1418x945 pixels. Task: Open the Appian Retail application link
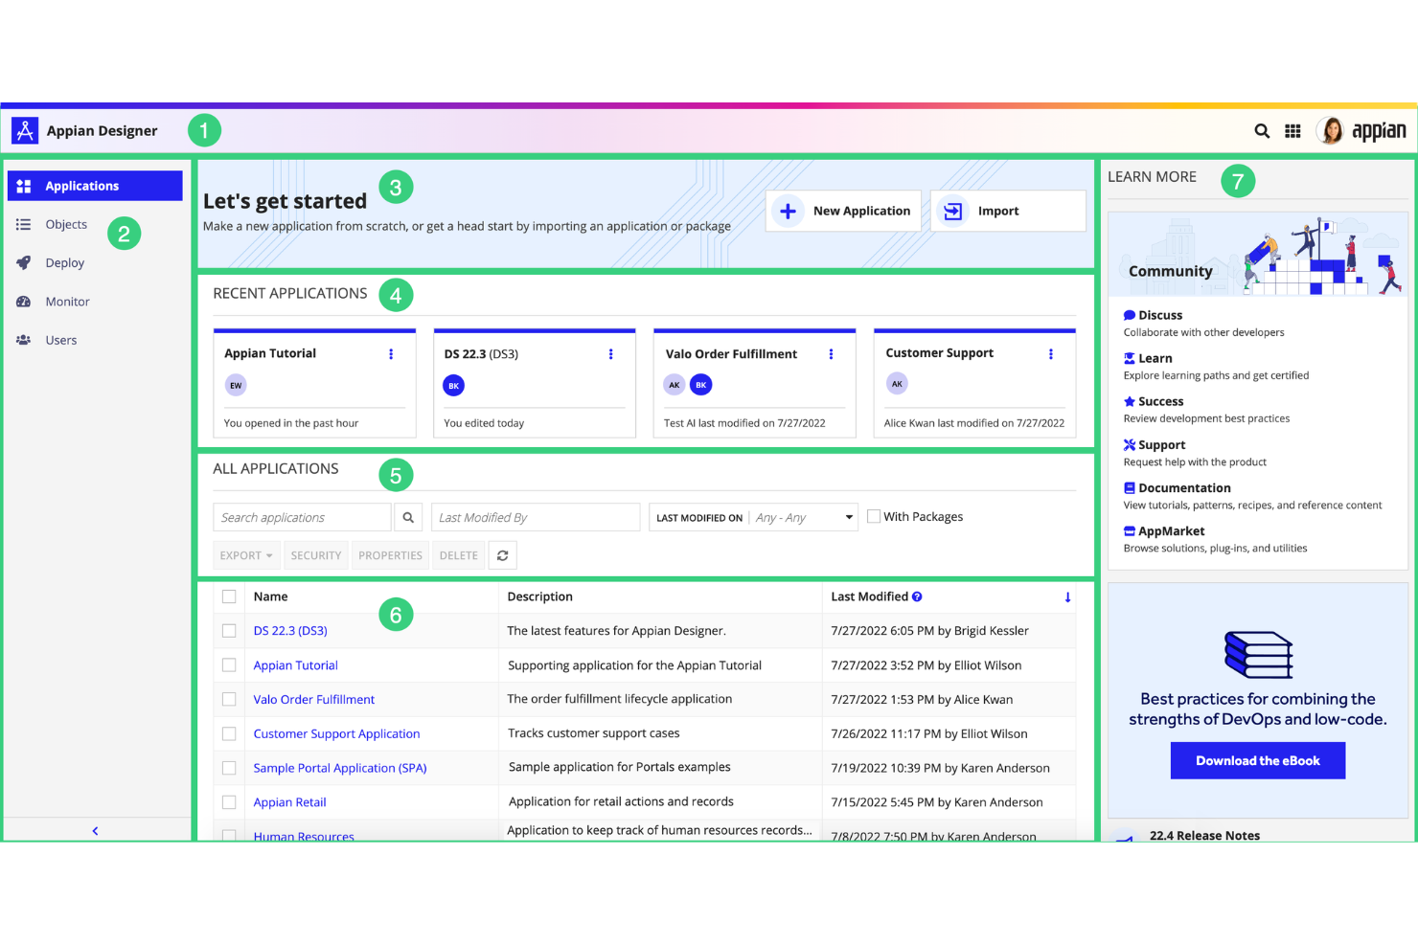click(289, 802)
